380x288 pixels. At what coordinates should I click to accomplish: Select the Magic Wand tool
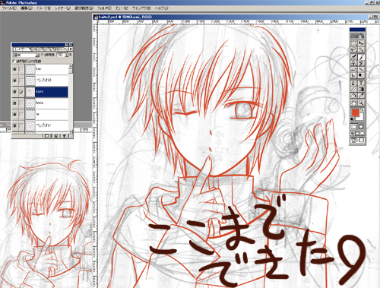click(x=361, y=49)
